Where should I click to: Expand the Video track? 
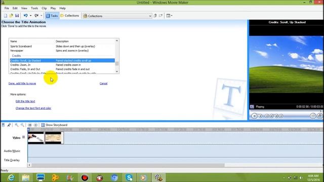tap(24, 137)
